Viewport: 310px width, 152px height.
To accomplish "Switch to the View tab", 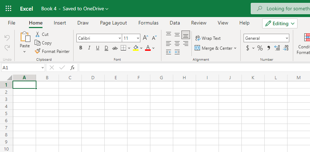I will pos(223,23).
